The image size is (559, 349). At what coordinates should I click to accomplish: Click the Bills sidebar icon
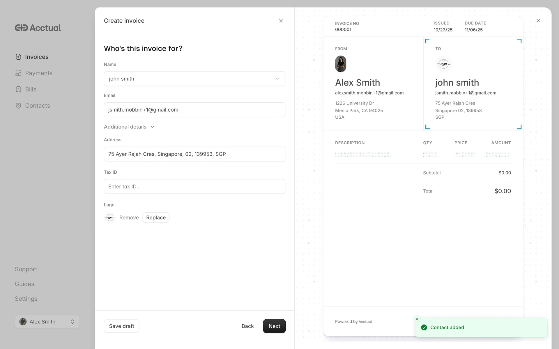click(x=18, y=89)
